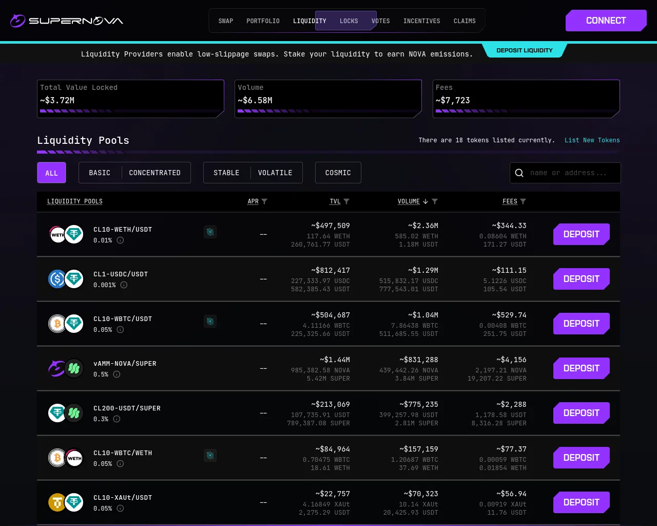Open the VOLUME column filter funnel
The width and height of the screenshot is (657, 526).
point(435,201)
